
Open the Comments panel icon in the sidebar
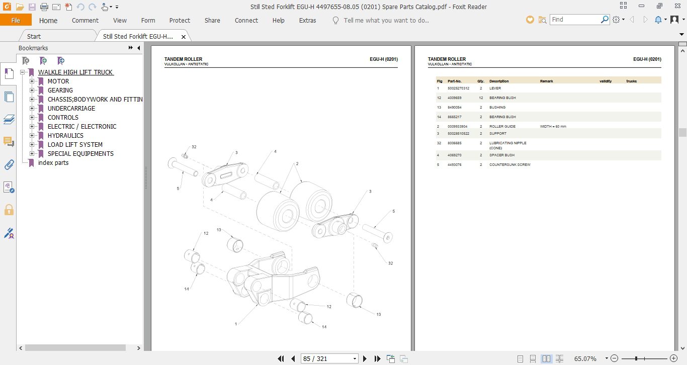(9, 142)
